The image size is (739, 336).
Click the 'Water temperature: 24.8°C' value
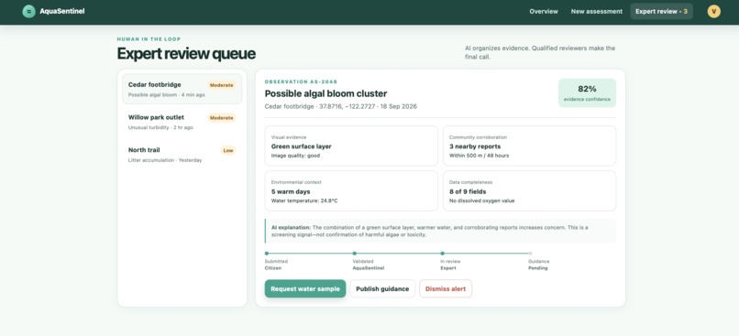point(304,201)
